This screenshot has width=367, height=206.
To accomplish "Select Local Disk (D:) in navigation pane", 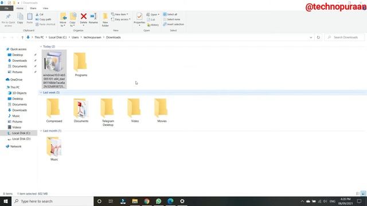I will click(x=21, y=138).
